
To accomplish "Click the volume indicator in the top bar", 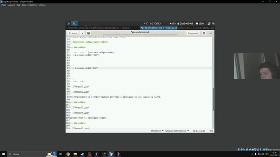I will tap(173, 24).
